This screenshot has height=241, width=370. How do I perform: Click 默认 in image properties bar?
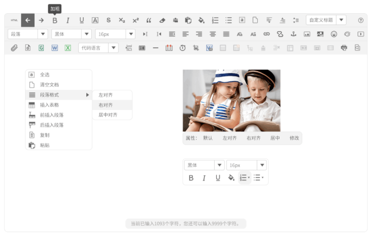tap(208, 138)
